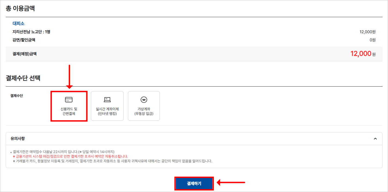Click the won symbol virtual account icon
The image size is (388, 192).
pos(144,99)
